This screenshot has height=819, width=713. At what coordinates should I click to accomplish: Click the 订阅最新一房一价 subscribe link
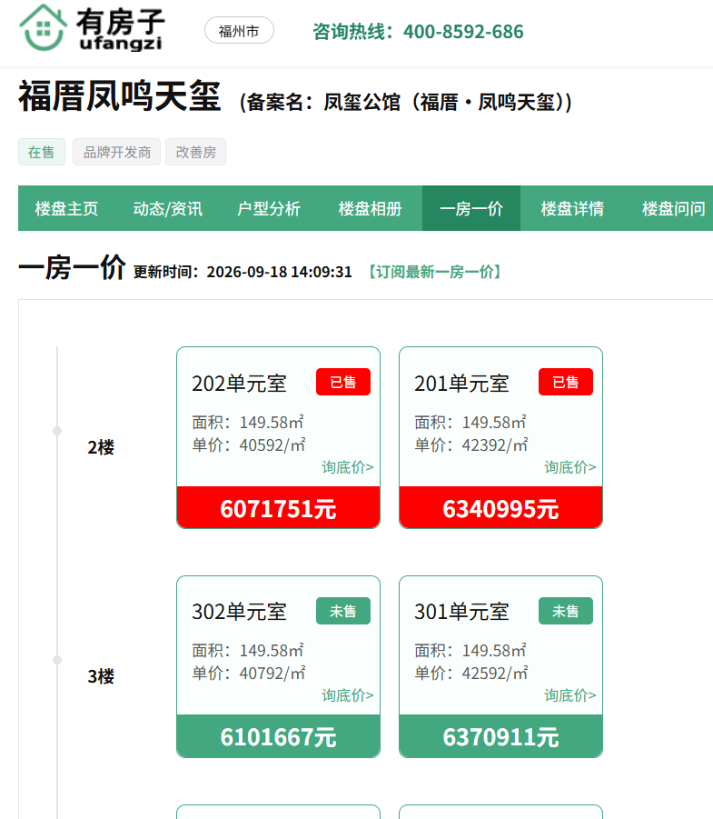click(434, 272)
